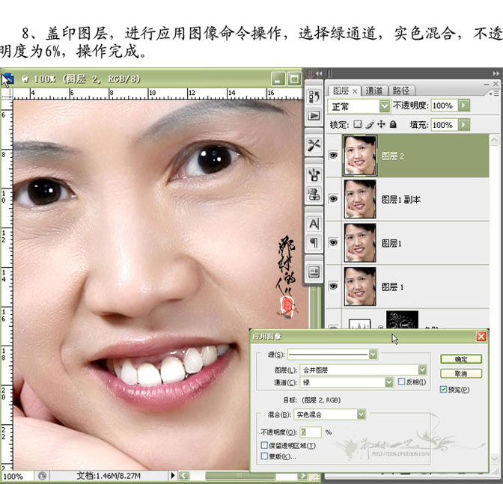Switch to the 通道 channels tab
This screenshot has width=503, height=484.
[374, 91]
